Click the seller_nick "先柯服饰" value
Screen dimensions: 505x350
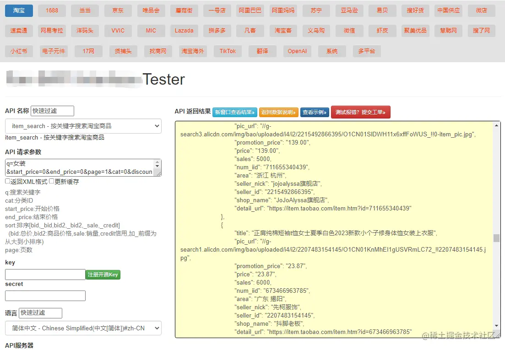pyautogui.click(x=286, y=307)
